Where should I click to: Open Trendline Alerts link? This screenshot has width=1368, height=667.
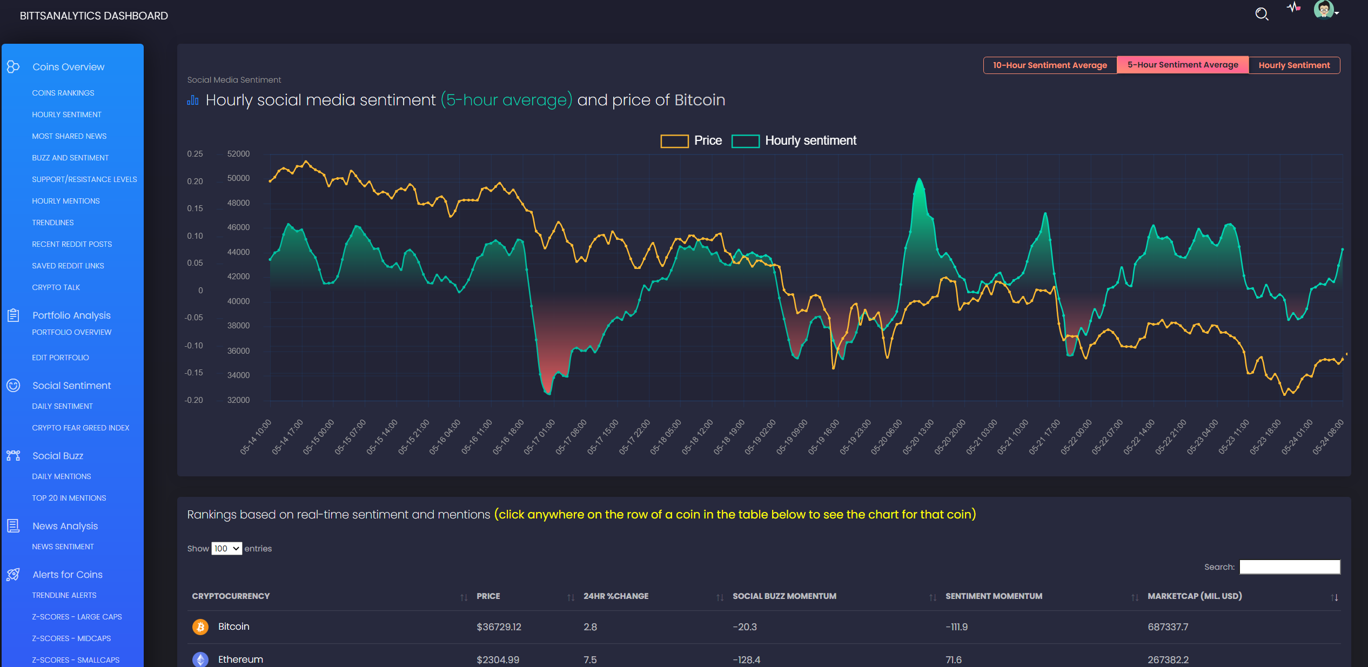click(64, 595)
